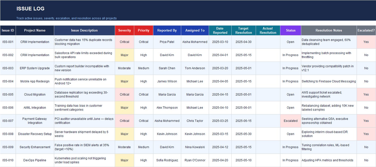Click the Mobile App Redesign project cell

coord(35,81)
